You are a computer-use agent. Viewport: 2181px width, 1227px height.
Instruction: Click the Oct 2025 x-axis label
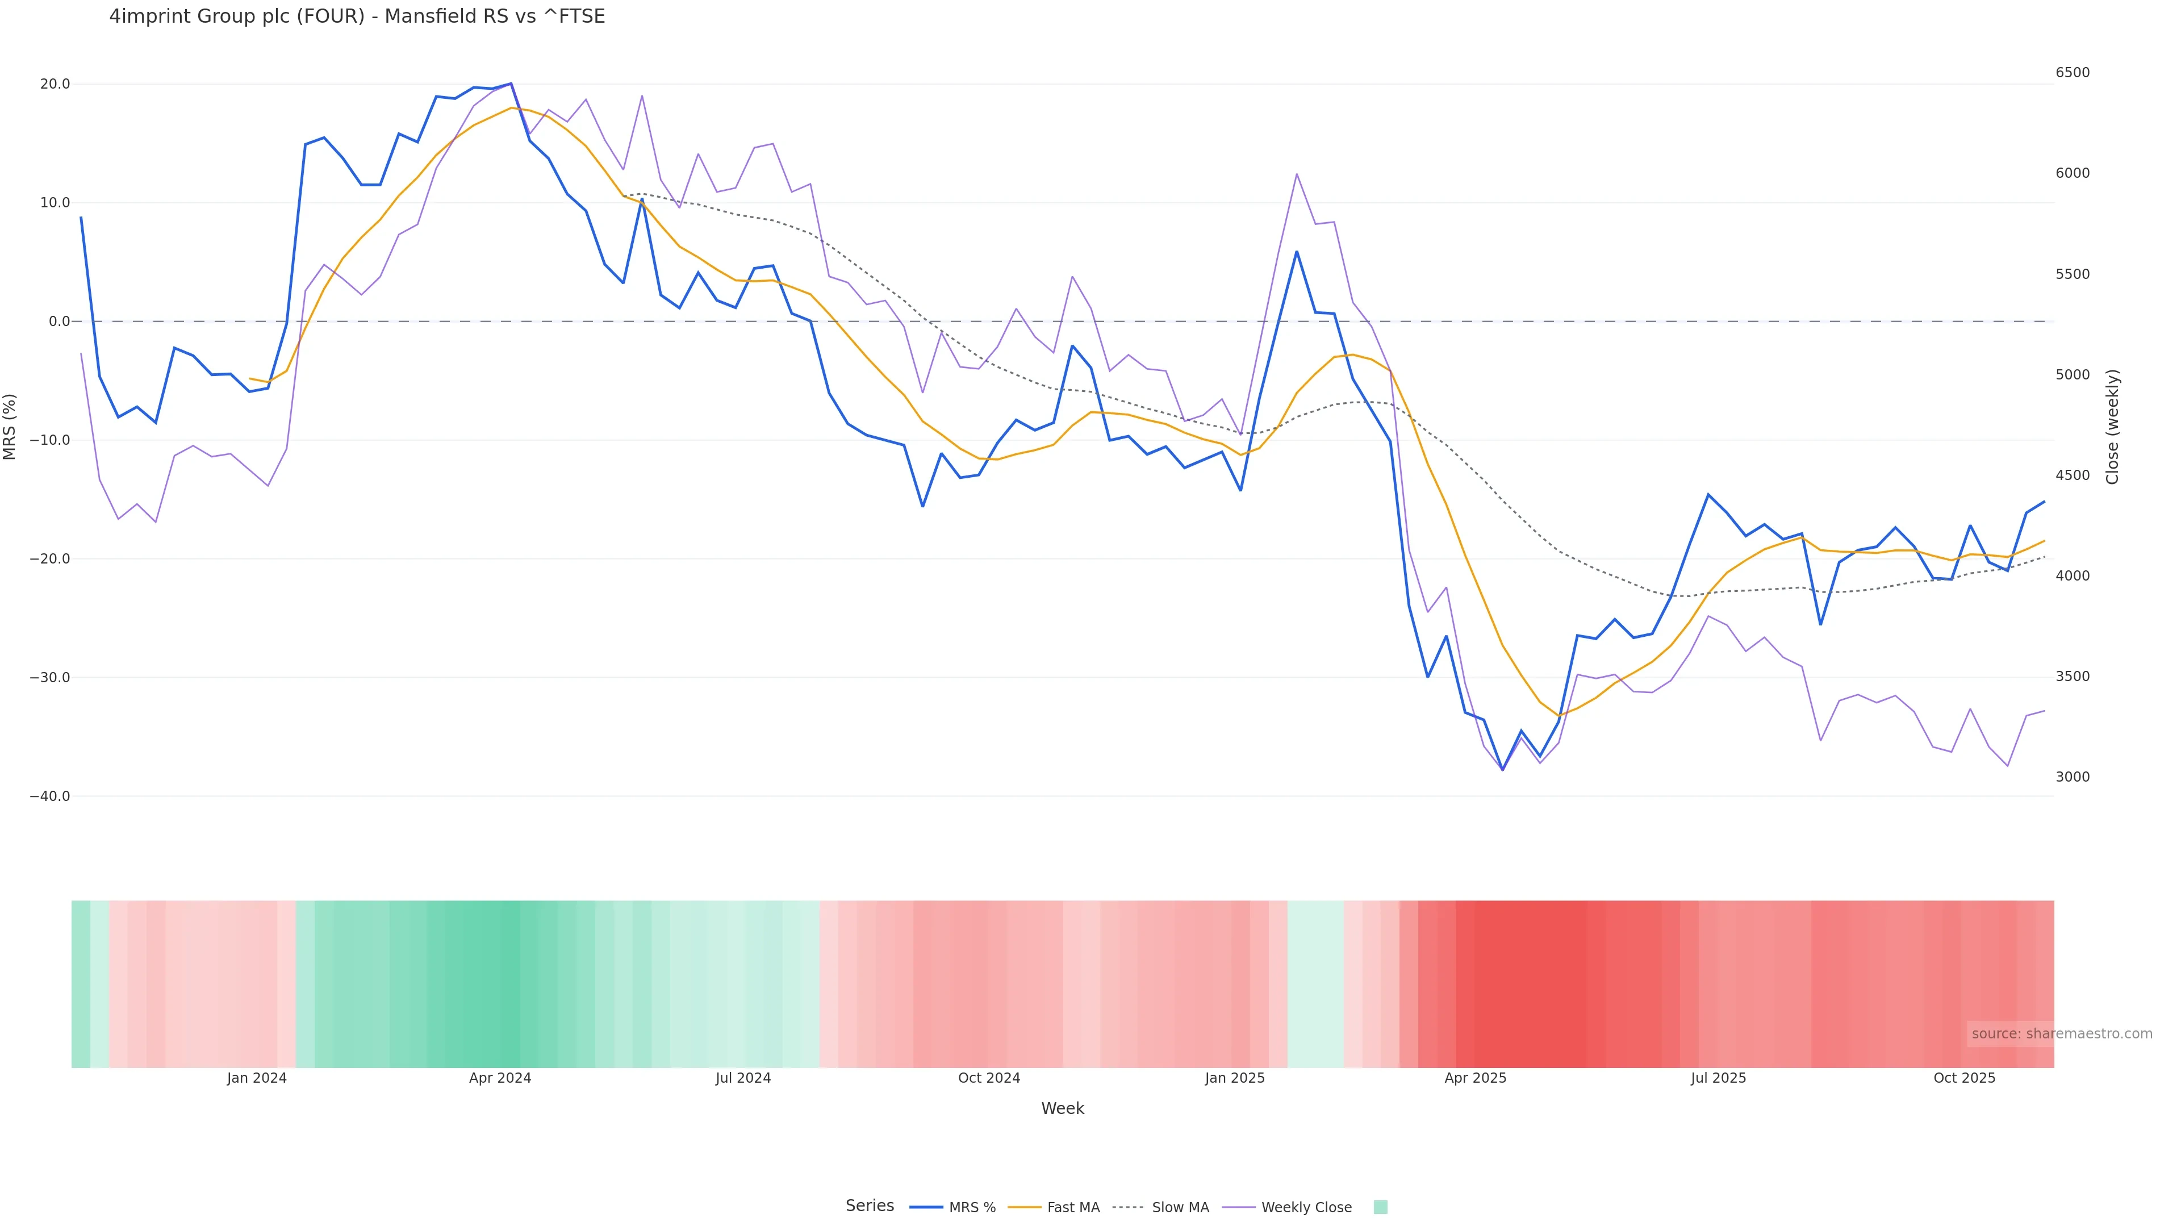1964,1078
